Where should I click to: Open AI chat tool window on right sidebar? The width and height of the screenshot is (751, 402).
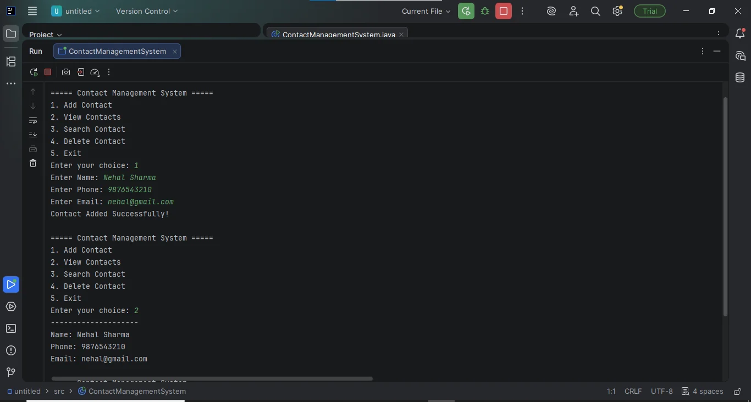click(740, 56)
